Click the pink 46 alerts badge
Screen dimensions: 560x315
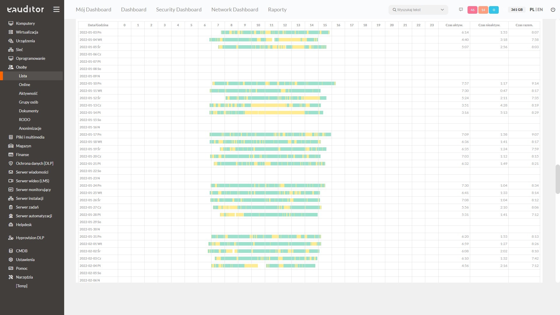click(472, 10)
